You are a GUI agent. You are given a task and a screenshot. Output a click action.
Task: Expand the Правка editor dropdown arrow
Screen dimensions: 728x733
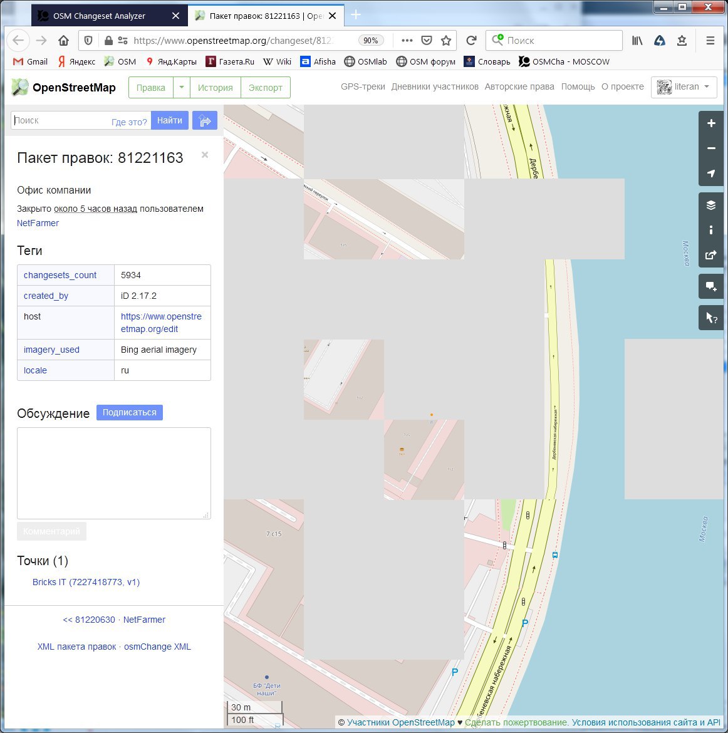[181, 87]
